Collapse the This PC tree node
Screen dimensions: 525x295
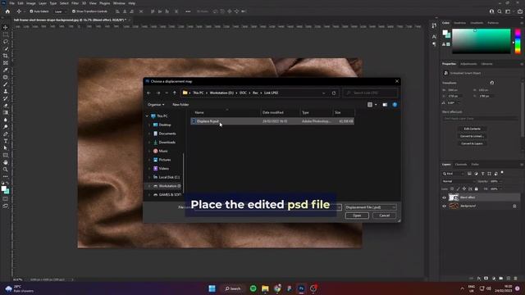(147, 116)
